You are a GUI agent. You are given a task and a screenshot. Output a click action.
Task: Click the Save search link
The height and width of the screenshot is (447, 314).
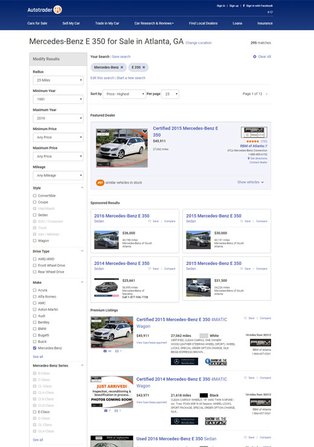tap(121, 57)
